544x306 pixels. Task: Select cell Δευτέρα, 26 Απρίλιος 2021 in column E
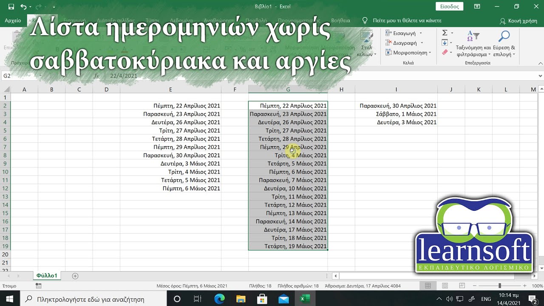pos(170,122)
